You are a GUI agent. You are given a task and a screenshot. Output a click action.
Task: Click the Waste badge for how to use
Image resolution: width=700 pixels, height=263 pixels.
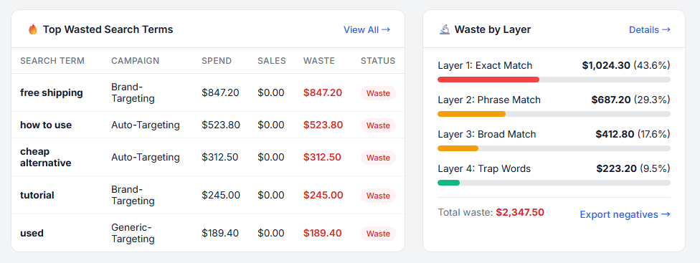[x=378, y=125]
